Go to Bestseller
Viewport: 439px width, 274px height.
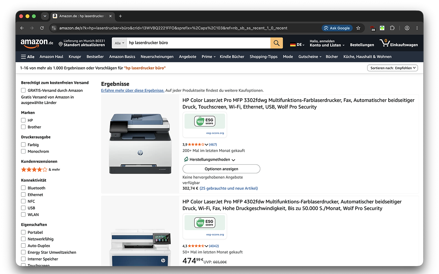point(95,57)
